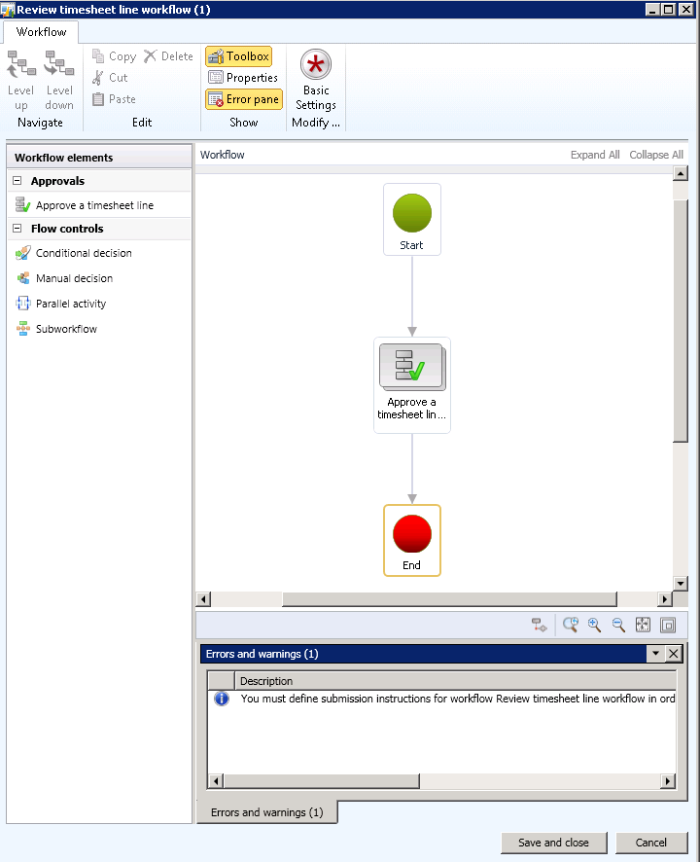This screenshot has height=862, width=700.
Task: Toggle the Toolbox pane button
Action: coord(238,56)
